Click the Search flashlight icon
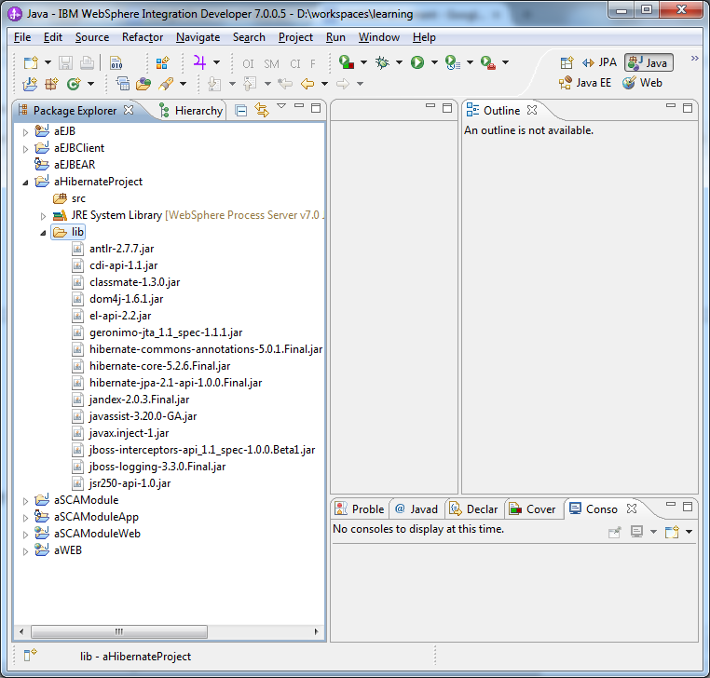This screenshot has height=678, width=710. coord(166,84)
